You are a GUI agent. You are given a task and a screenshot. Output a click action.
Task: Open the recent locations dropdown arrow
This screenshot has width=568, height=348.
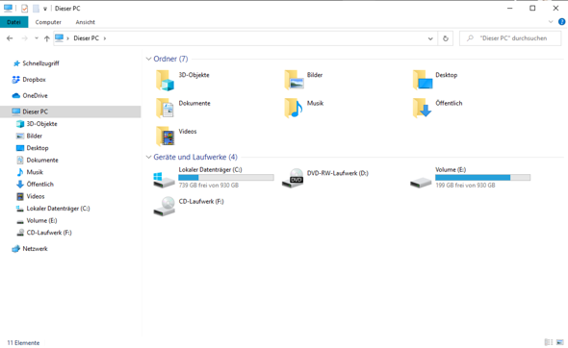pyautogui.click(x=37, y=38)
